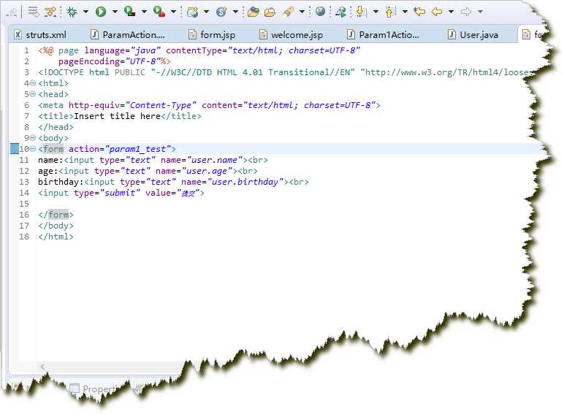
Task: Collapse the head tag fold on line 5
Action: click(x=32, y=94)
